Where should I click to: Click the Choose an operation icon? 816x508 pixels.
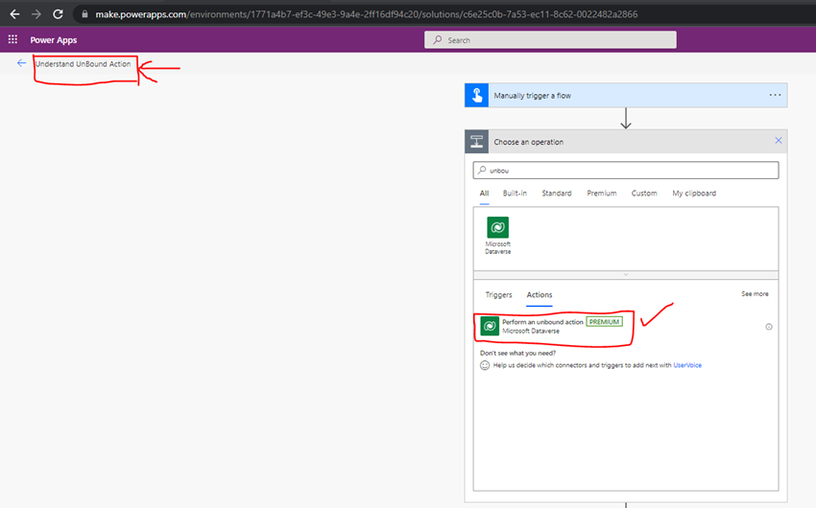pyautogui.click(x=476, y=142)
